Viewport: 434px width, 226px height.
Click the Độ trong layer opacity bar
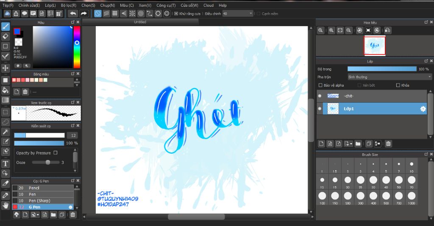point(382,69)
